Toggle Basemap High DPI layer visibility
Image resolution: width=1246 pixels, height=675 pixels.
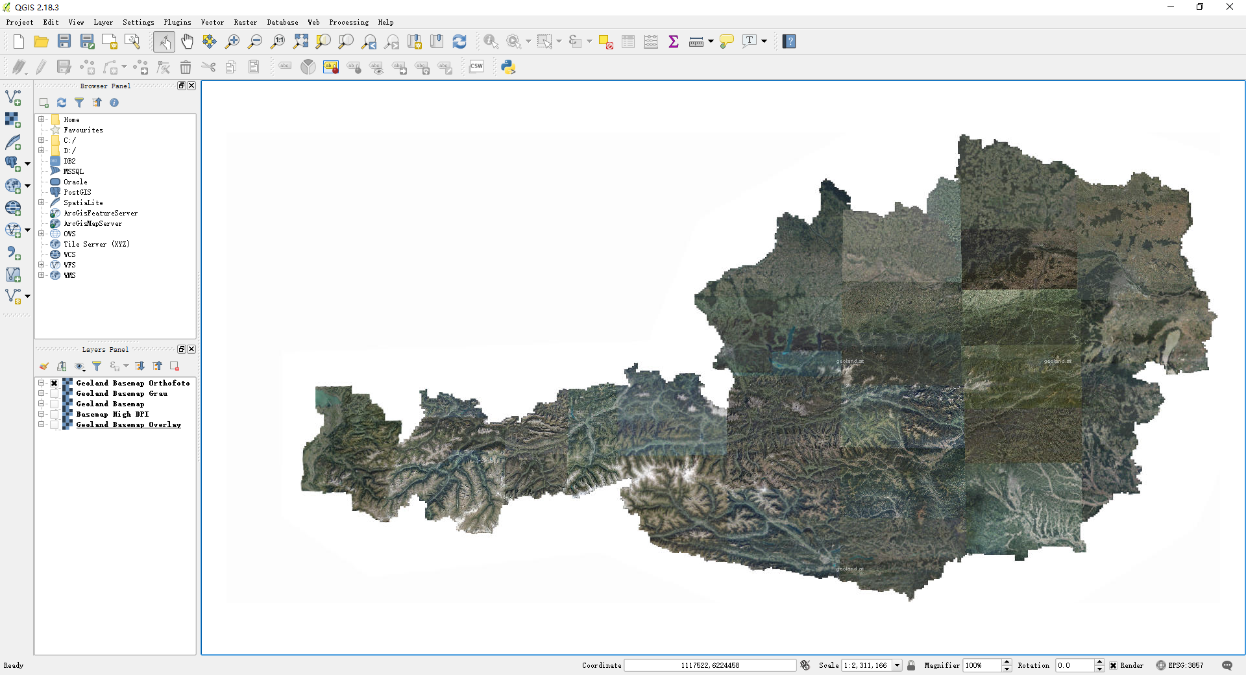55,414
